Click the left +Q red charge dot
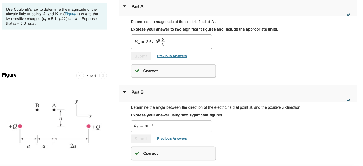This screenshot has height=166, width=363. pyautogui.click(x=20, y=126)
